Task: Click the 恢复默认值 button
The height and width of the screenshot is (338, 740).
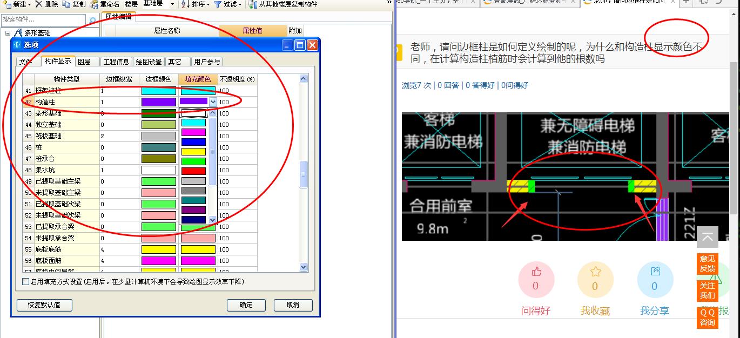Action: pyautogui.click(x=44, y=305)
